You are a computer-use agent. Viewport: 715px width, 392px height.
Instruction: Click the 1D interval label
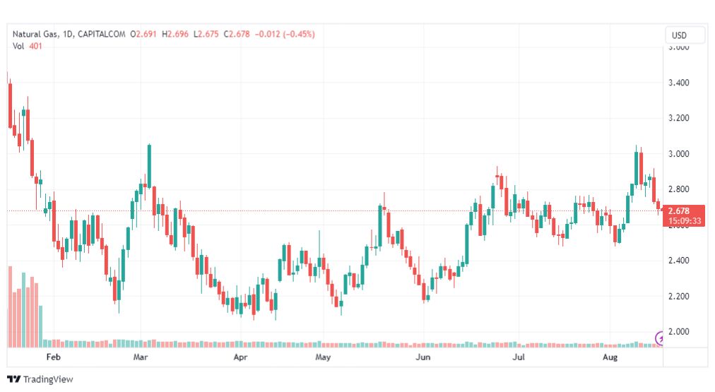68,34
